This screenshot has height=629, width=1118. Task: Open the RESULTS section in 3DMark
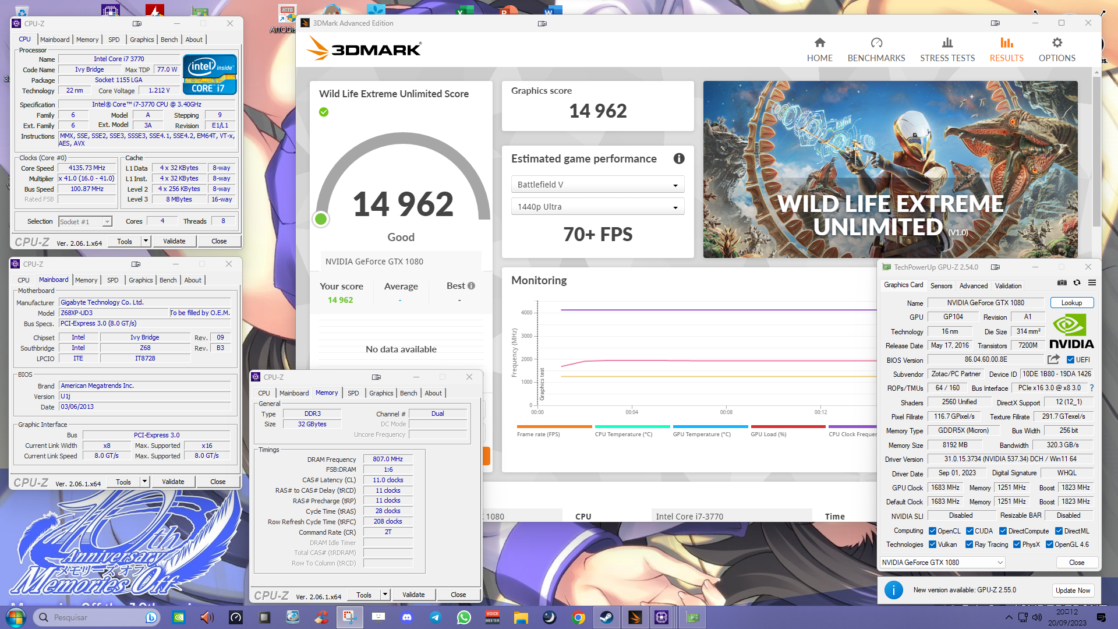point(1006,50)
